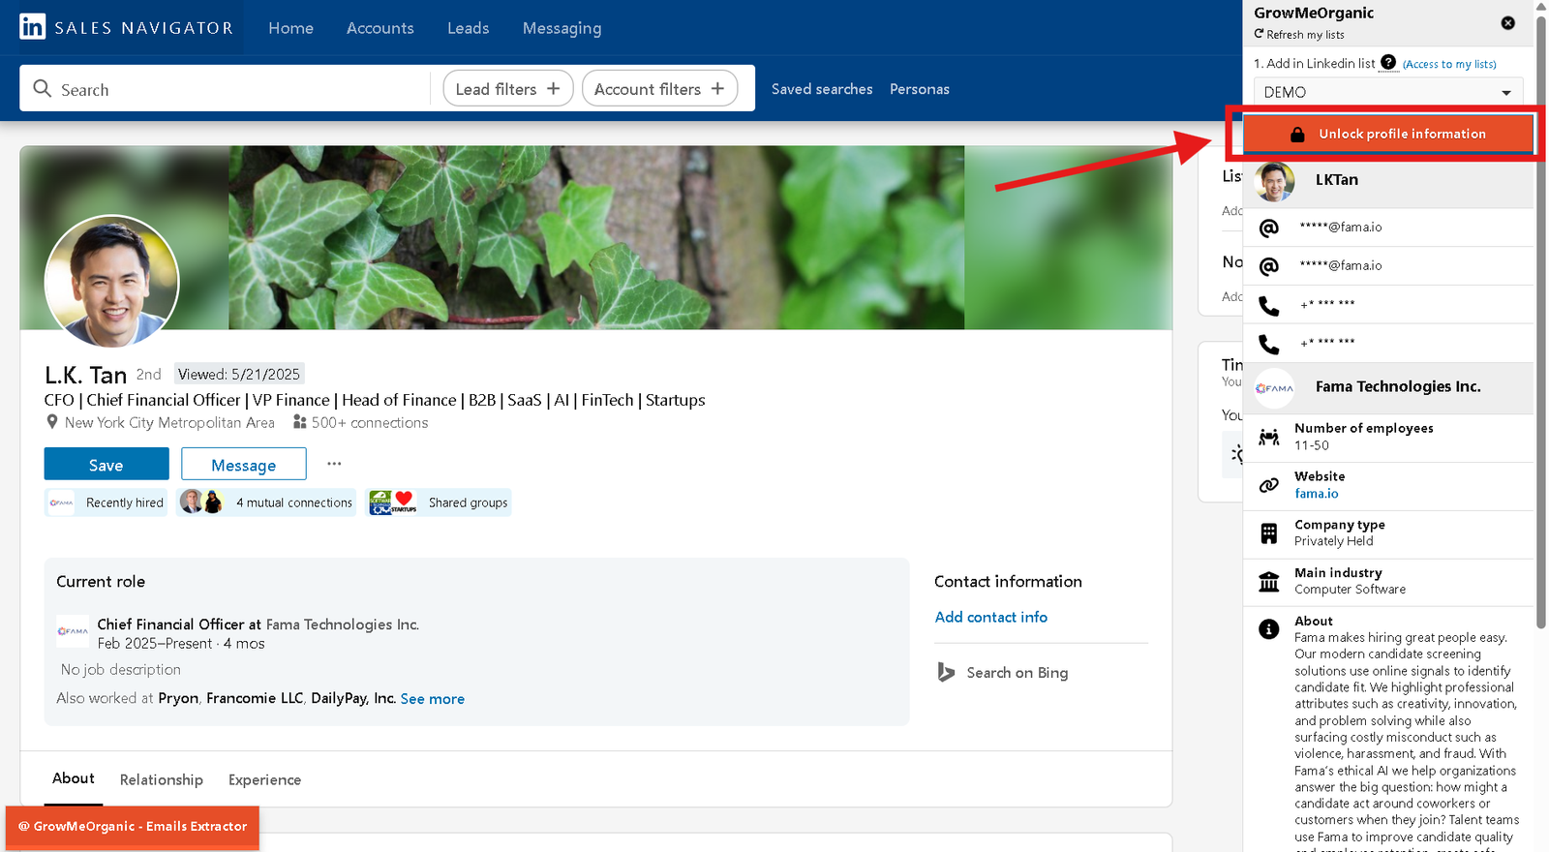Click the Company type building icon

tap(1268, 533)
